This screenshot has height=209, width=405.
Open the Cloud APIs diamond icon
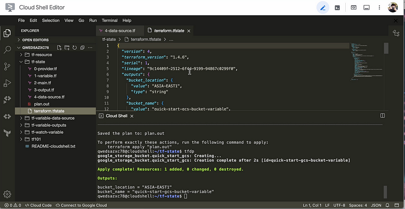click(7, 117)
